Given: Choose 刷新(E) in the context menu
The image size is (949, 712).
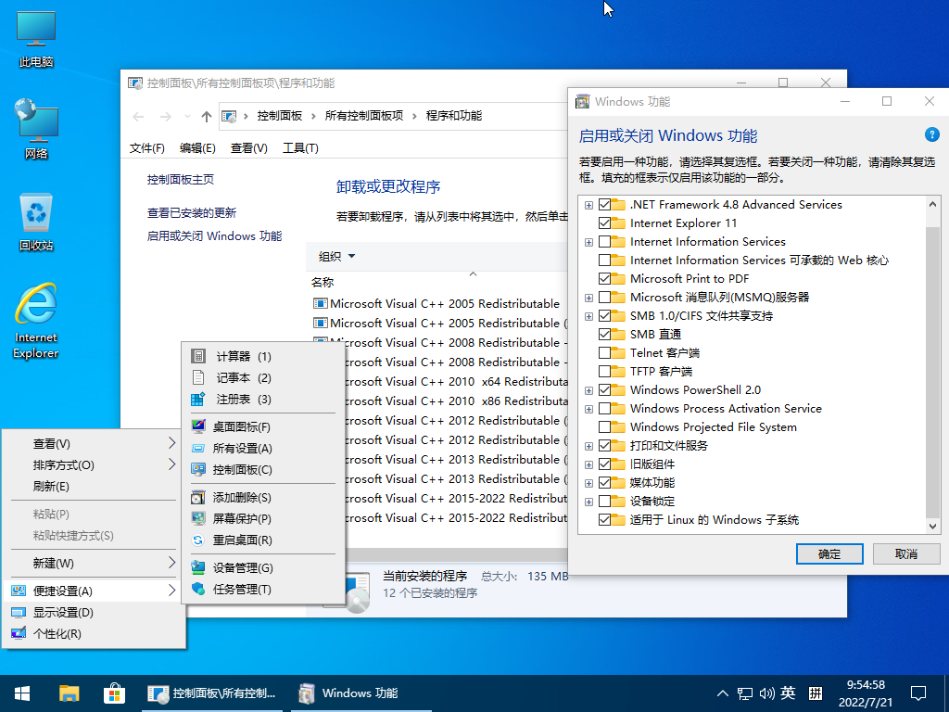Looking at the screenshot, I should click(x=94, y=487).
